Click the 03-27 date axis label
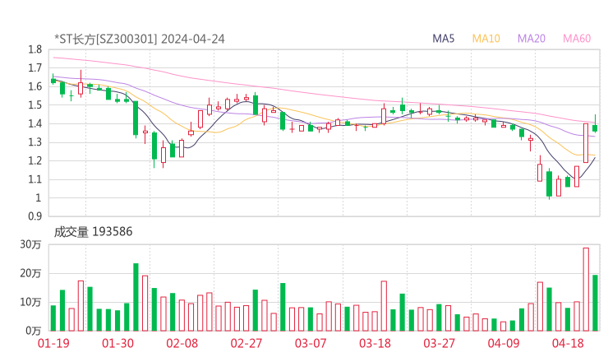 439,343
